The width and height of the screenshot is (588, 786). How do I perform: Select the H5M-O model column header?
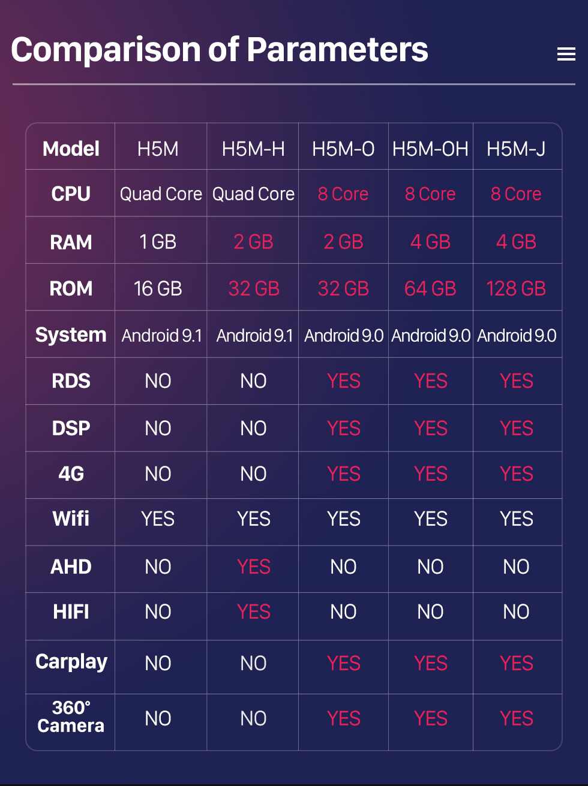pos(343,149)
